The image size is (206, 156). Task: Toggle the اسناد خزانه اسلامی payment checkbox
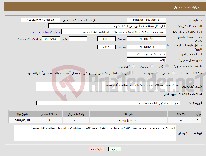[x=131, y=73]
